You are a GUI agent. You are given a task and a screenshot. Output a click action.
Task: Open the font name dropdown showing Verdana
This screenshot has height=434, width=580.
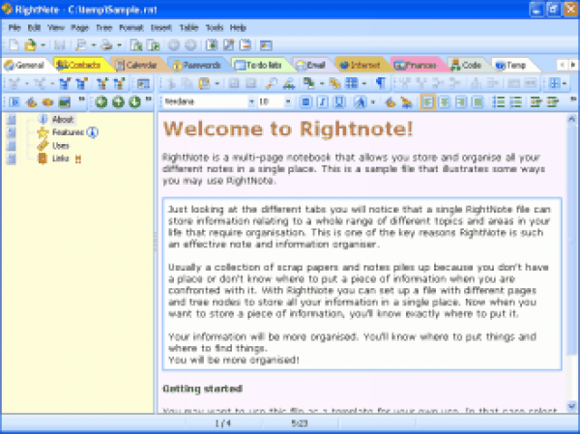(x=251, y=101)
